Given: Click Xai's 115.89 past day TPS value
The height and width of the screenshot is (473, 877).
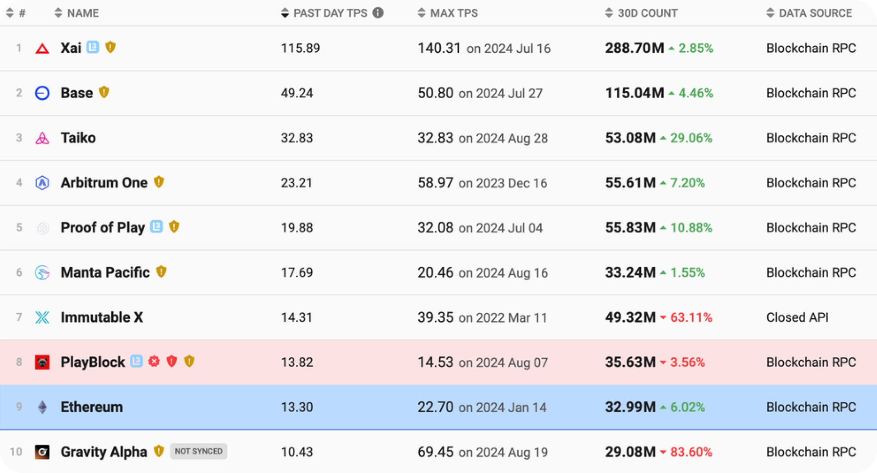Looking at the screenshot, I should (x=300, y=48).
